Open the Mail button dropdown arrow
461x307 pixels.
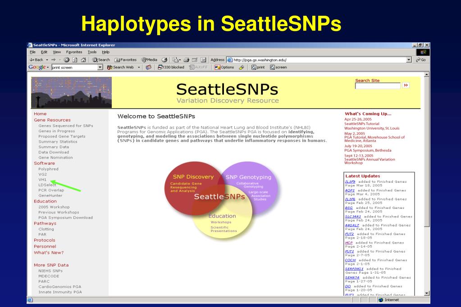click(180, 60)
